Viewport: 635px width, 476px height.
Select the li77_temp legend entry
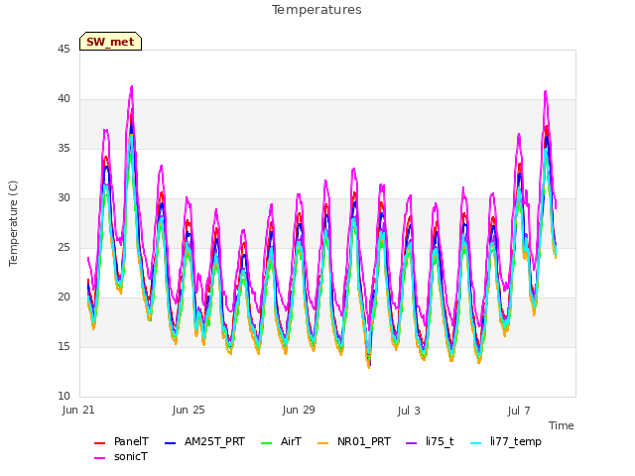(x=506, y=441)
